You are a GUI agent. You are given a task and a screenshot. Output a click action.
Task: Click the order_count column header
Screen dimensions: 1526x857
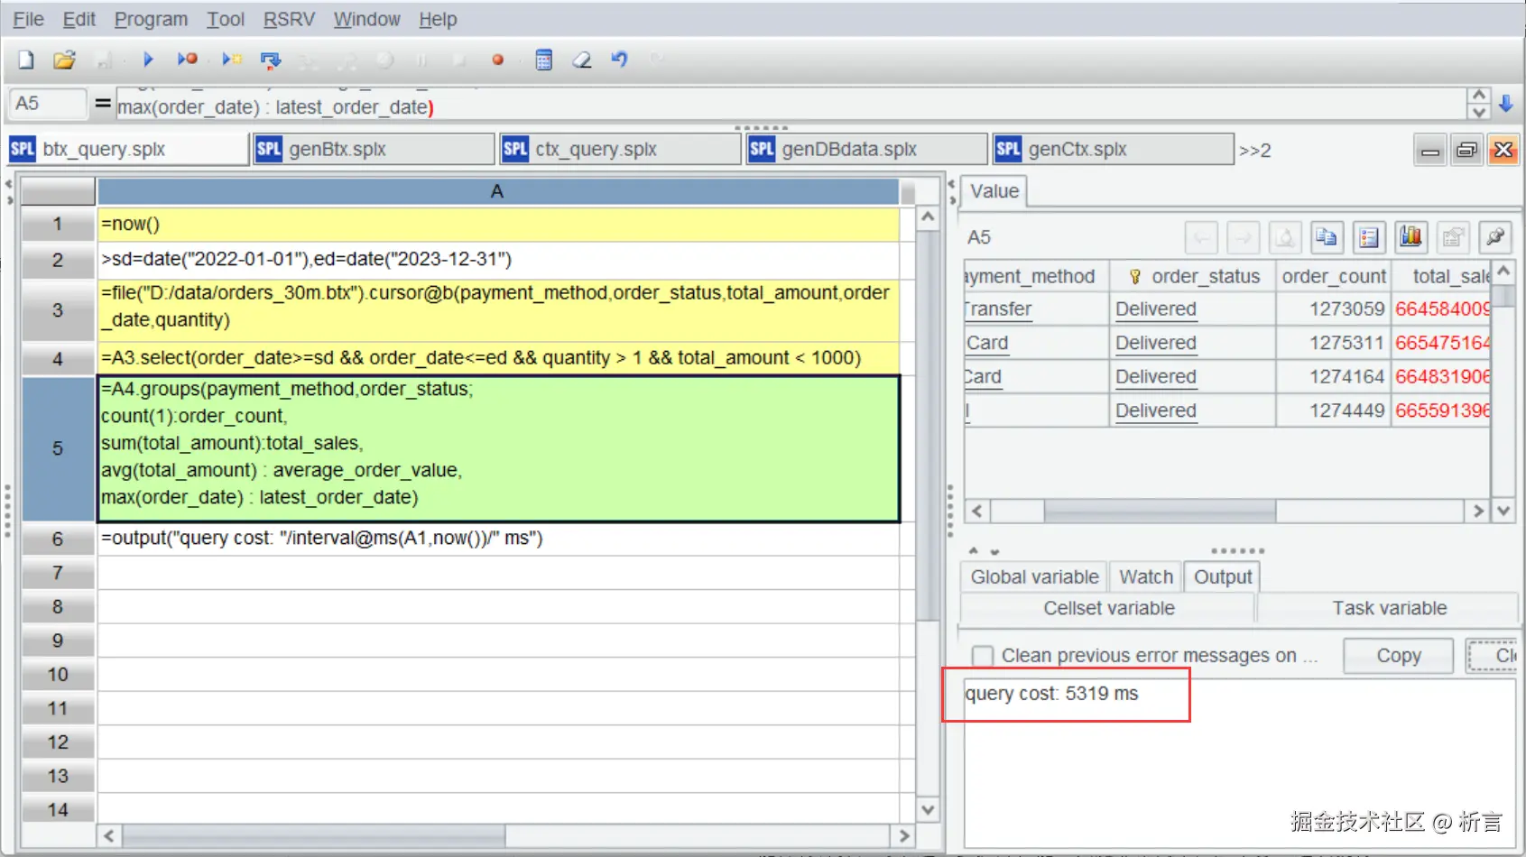pos(1333,277)
